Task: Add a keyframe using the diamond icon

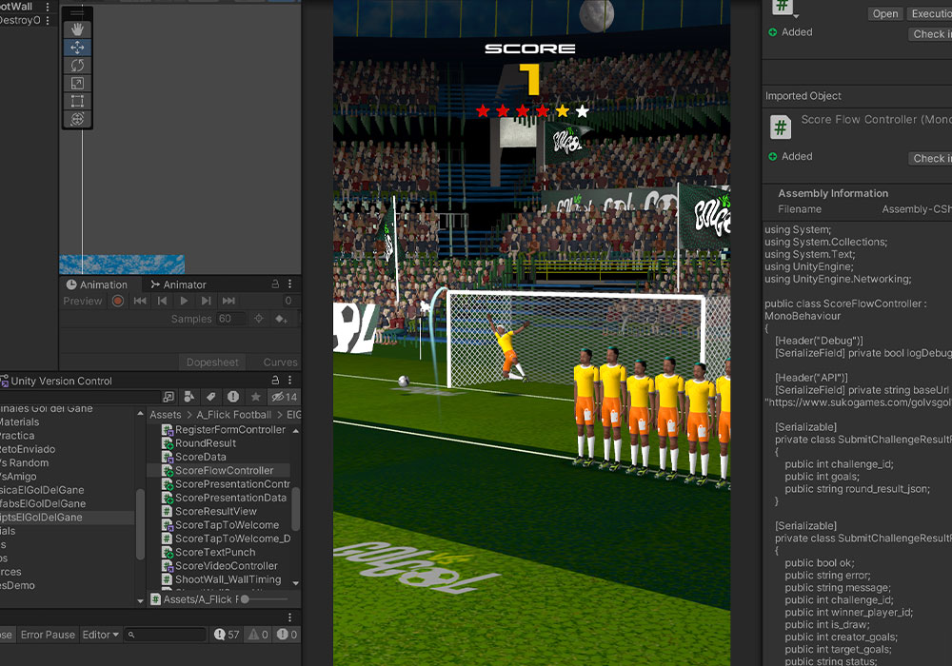Action: [280, 319]
